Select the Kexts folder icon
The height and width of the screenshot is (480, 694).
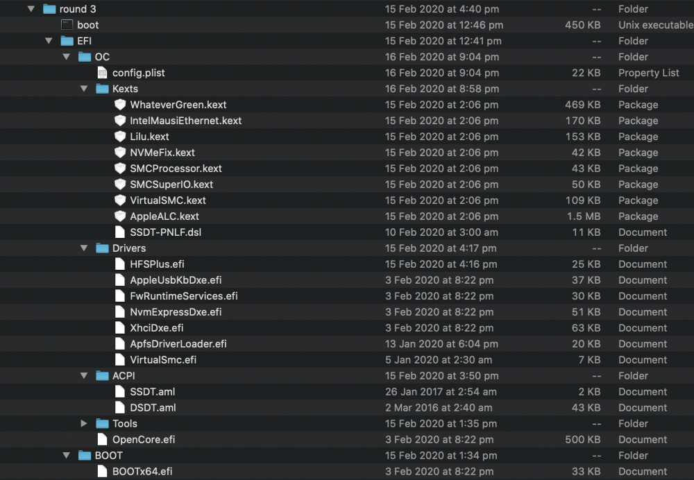102,89
